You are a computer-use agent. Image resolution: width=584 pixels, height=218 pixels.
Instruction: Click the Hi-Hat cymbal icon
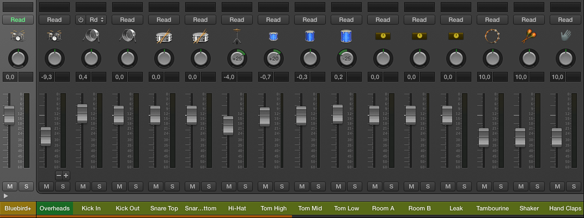(236, 37)
